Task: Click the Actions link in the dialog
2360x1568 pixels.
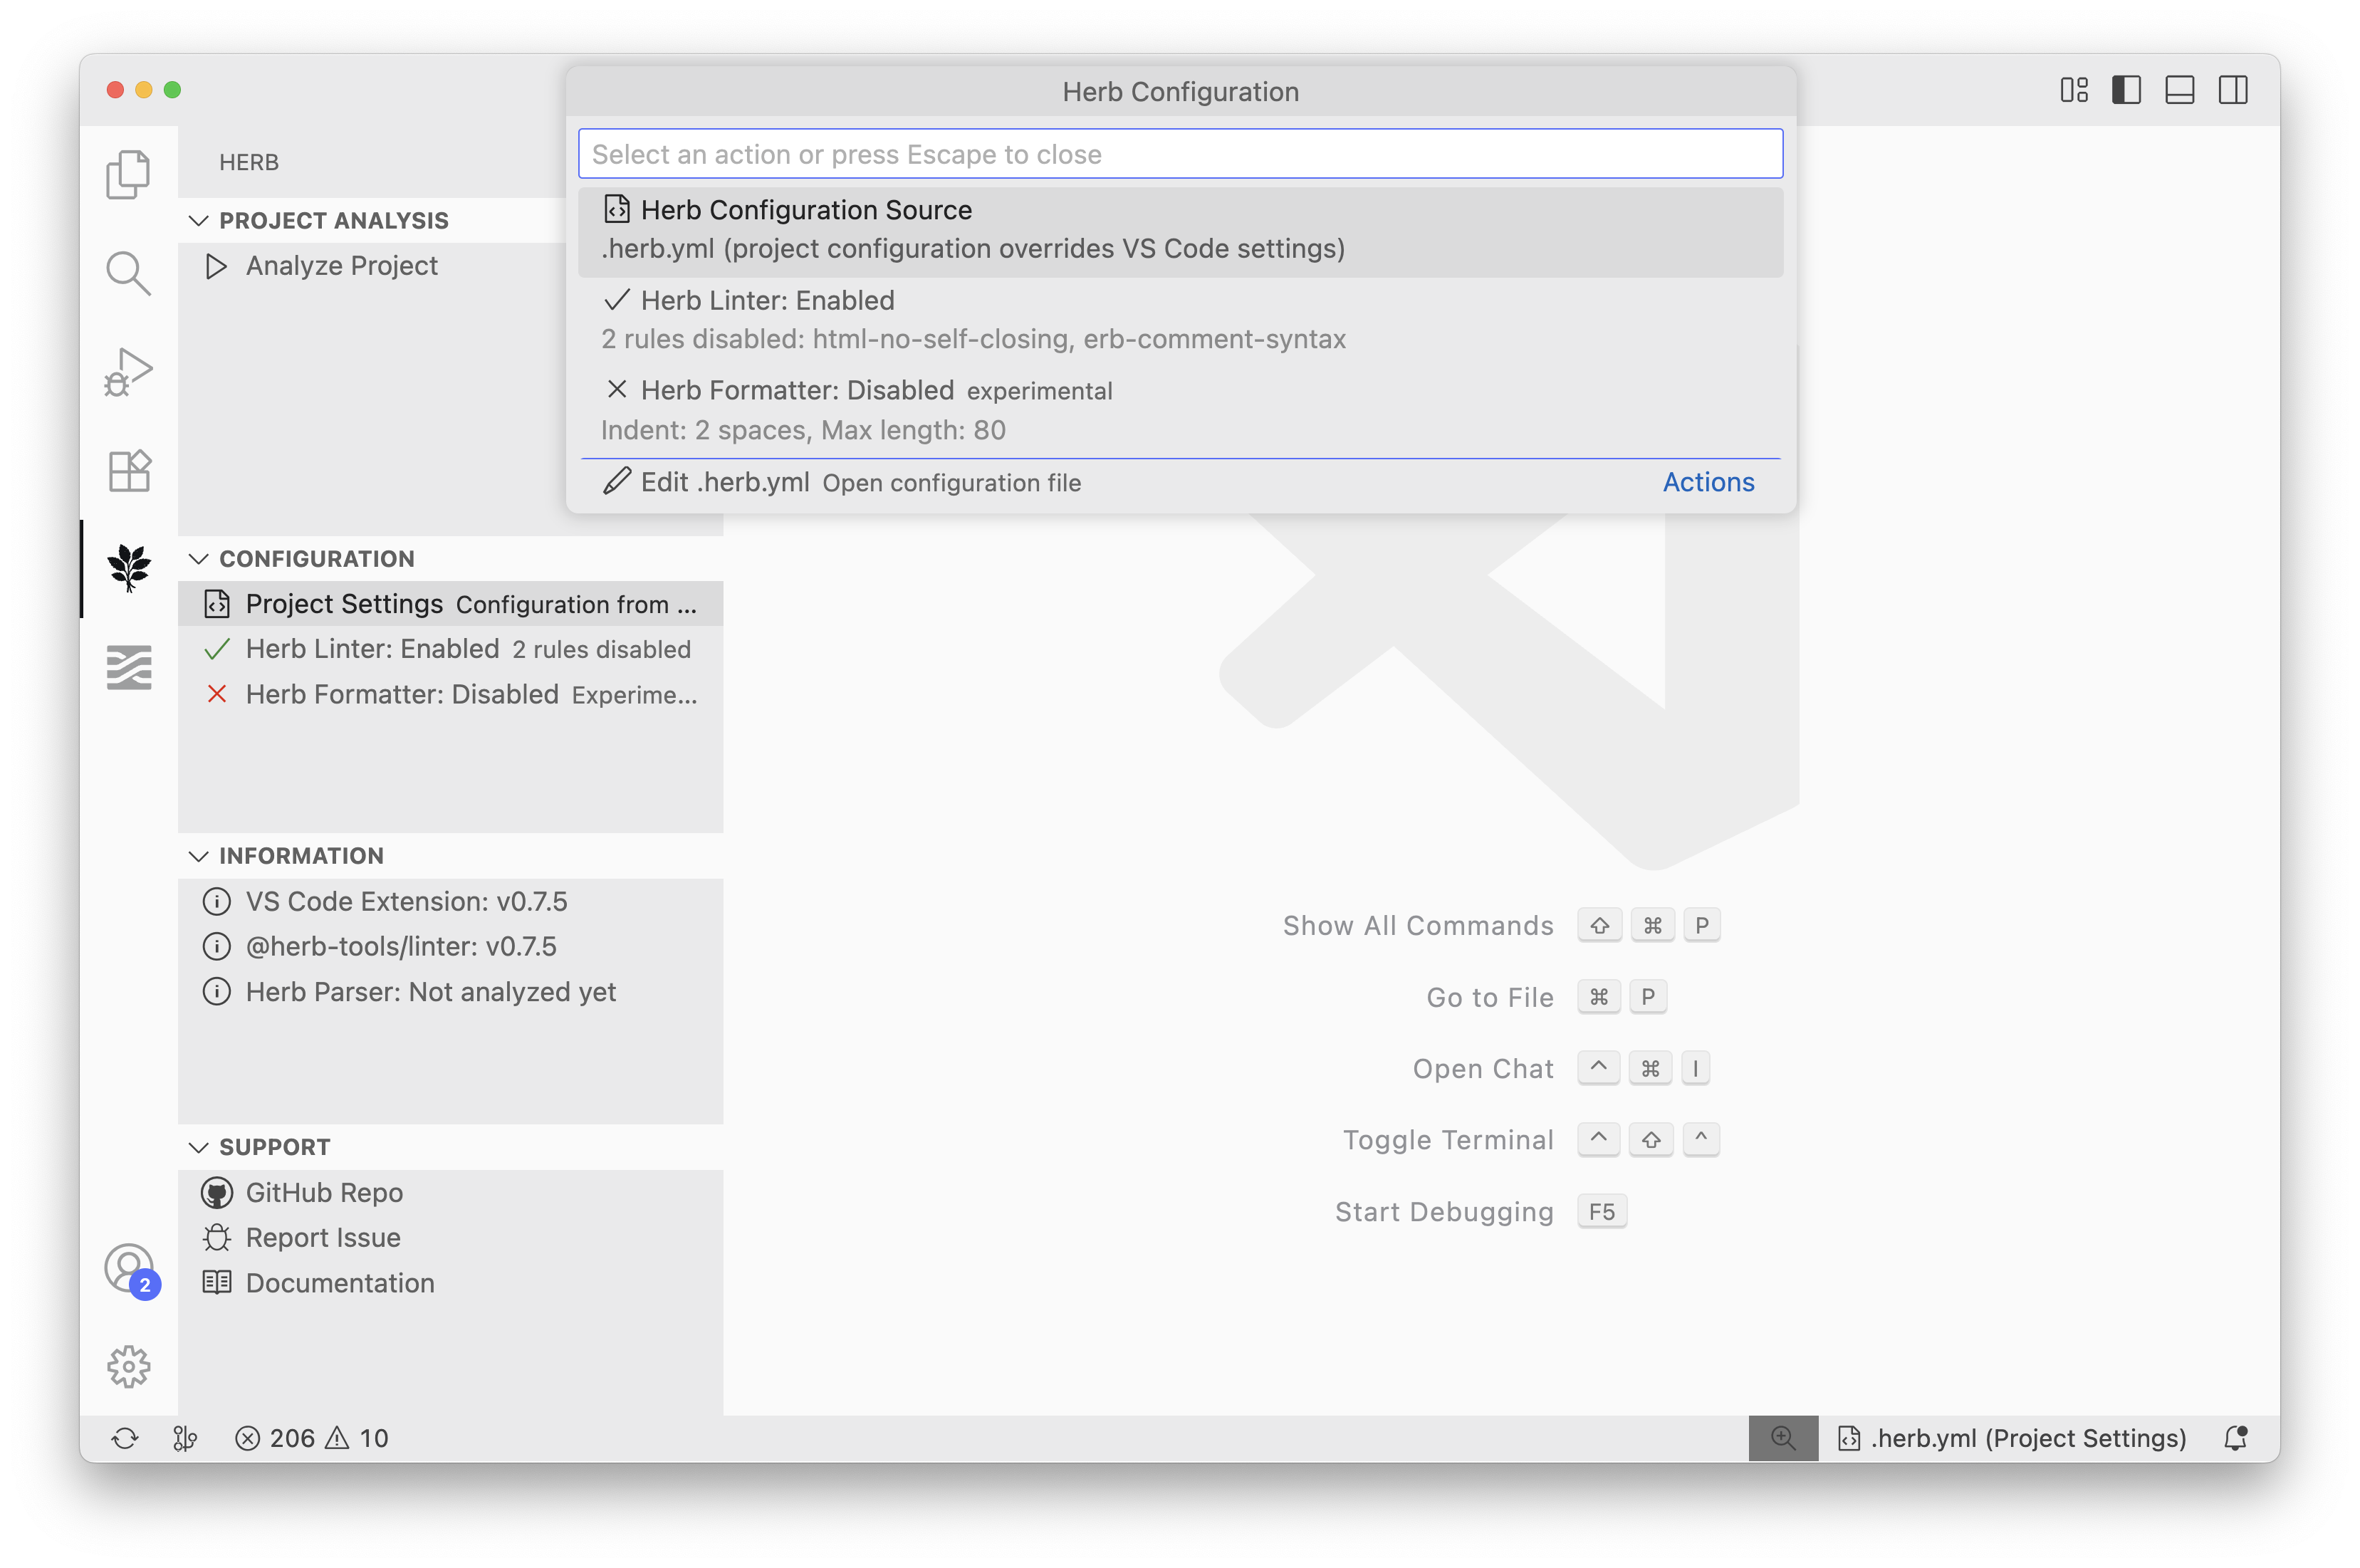Action: point(1707,482)
